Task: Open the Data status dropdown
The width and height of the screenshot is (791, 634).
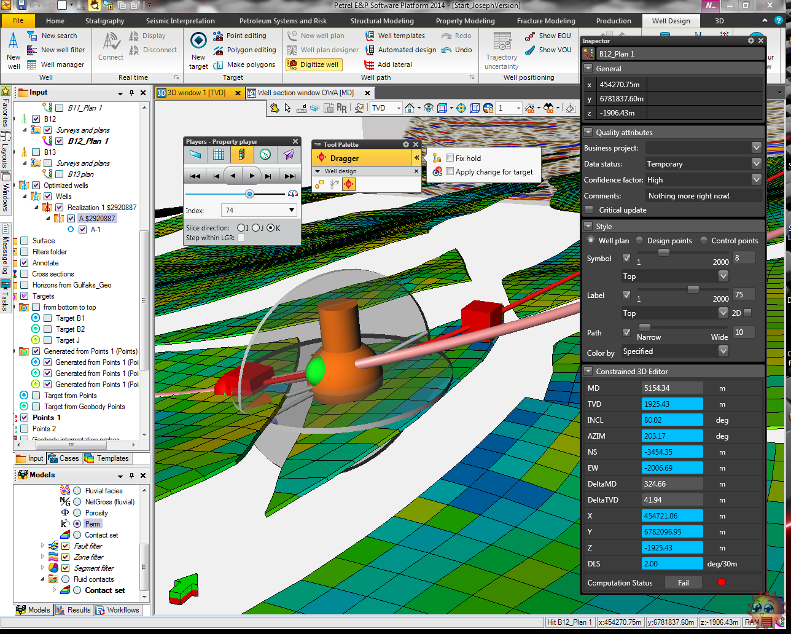Action: (757, 164)
